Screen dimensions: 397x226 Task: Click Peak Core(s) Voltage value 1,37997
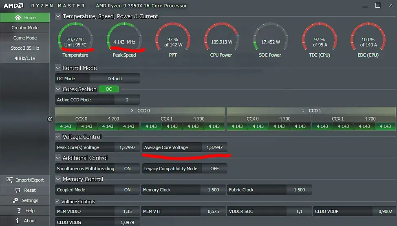coord(127,147)
